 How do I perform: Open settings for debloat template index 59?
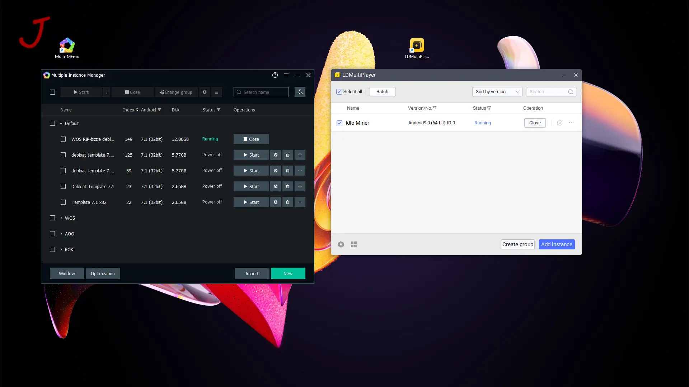276,171
